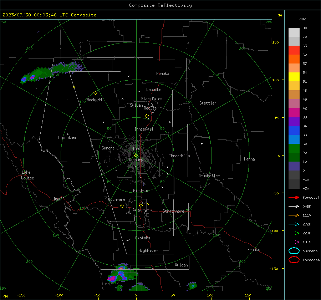Click the Didsbury label
This screenshot has width=321, height=300.
tap(134, 160)
